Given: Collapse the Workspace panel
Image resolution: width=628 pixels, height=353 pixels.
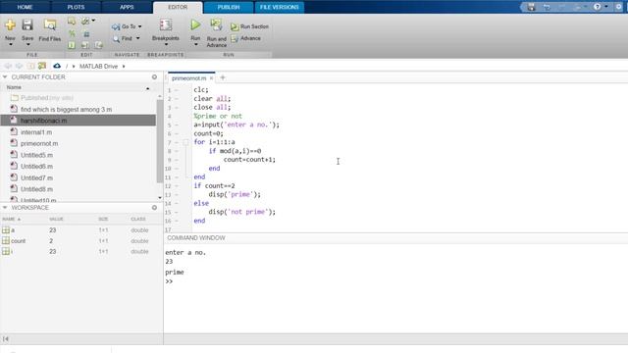Looking at the screenshot, I should click(5, 208).
